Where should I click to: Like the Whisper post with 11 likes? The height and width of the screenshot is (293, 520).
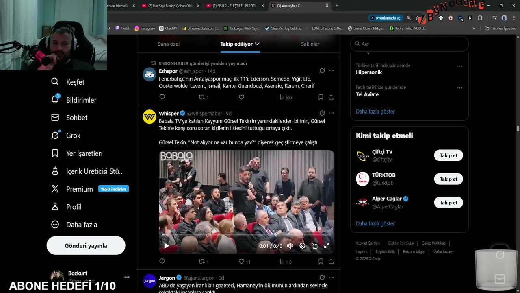pyautogui.click(x=244, y=262)
